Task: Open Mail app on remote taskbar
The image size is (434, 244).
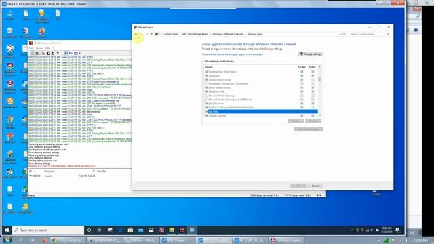Action: 140,230
